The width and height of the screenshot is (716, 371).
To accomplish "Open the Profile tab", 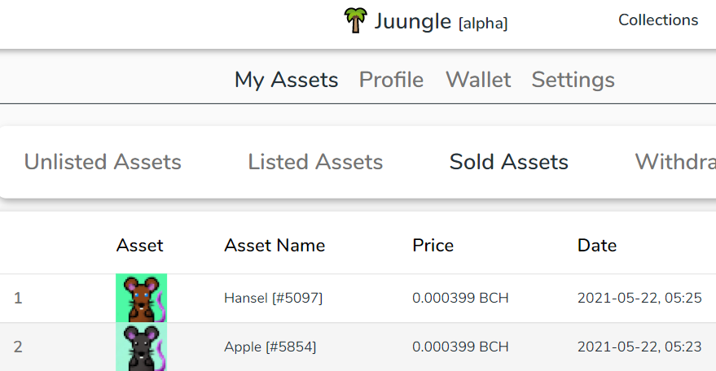I will coord(391,80).
